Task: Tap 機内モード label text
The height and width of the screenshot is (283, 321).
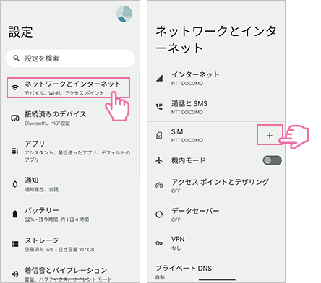Action: (x=188, y=160)
